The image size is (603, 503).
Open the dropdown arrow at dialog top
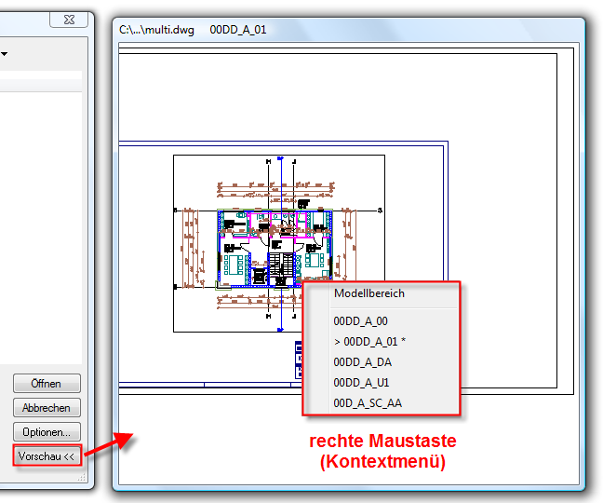(x=3, y=55)
